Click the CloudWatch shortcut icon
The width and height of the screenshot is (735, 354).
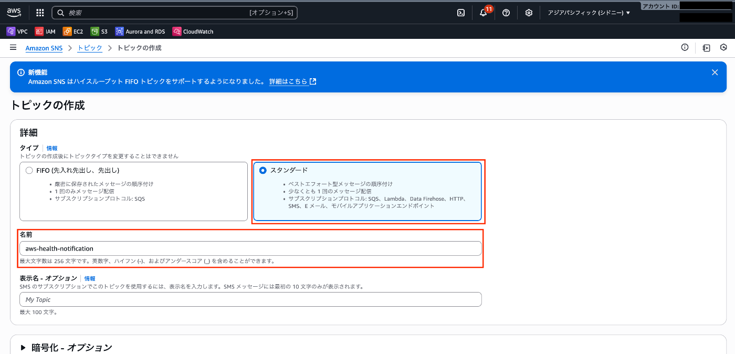(x=176, y=32)
